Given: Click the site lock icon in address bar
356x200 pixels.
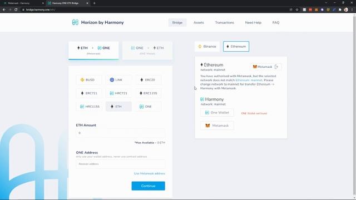Looking at the screenshot, I should tap(23, 10).
